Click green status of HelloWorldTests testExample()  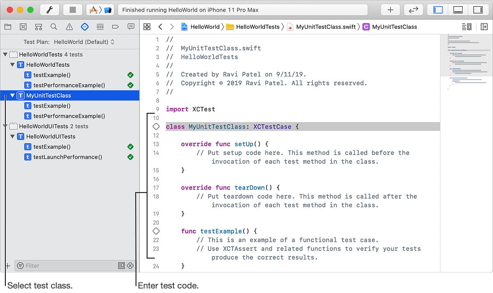[130, 75]
